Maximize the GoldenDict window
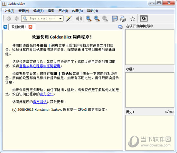The image size is (177, 153). tap(159, 3)
